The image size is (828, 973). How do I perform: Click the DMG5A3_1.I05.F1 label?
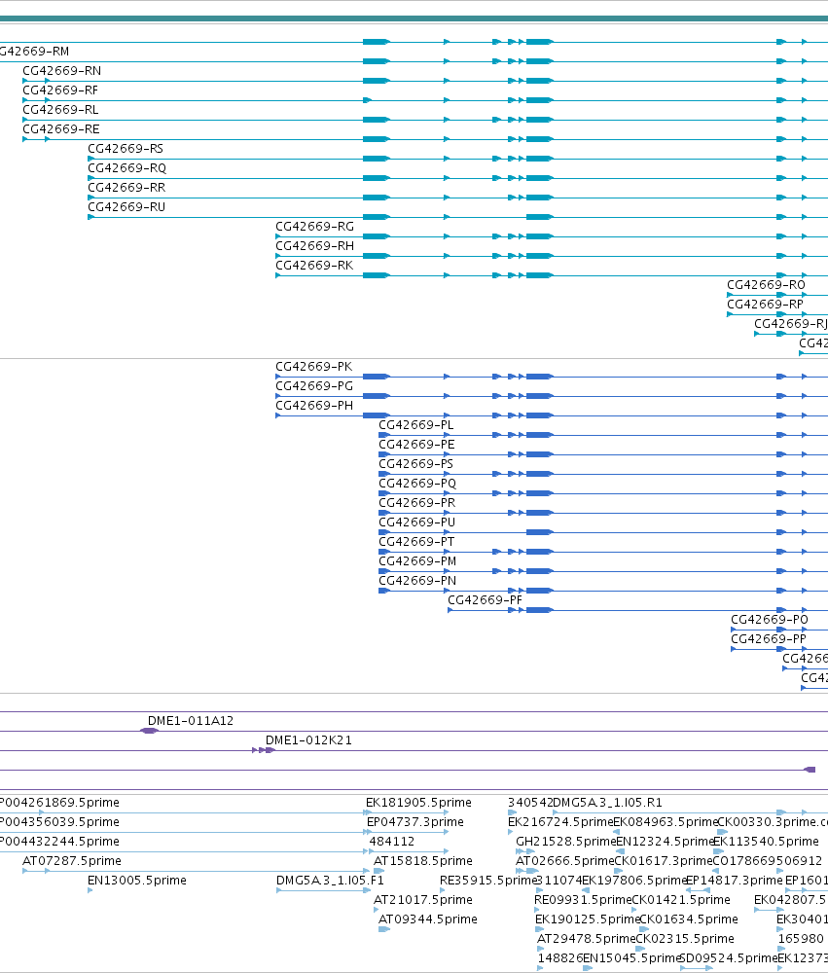click(x=330, y=881)
